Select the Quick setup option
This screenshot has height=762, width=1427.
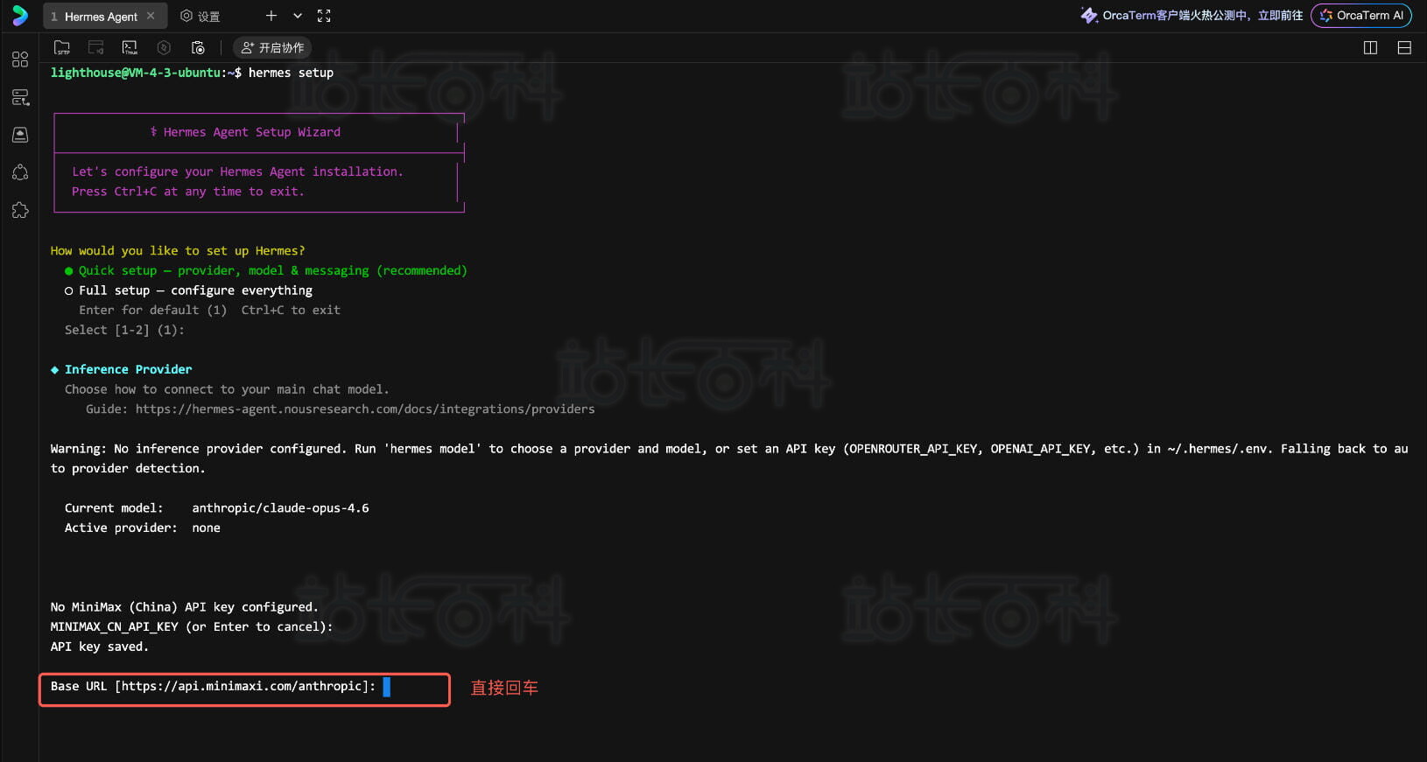266,271
